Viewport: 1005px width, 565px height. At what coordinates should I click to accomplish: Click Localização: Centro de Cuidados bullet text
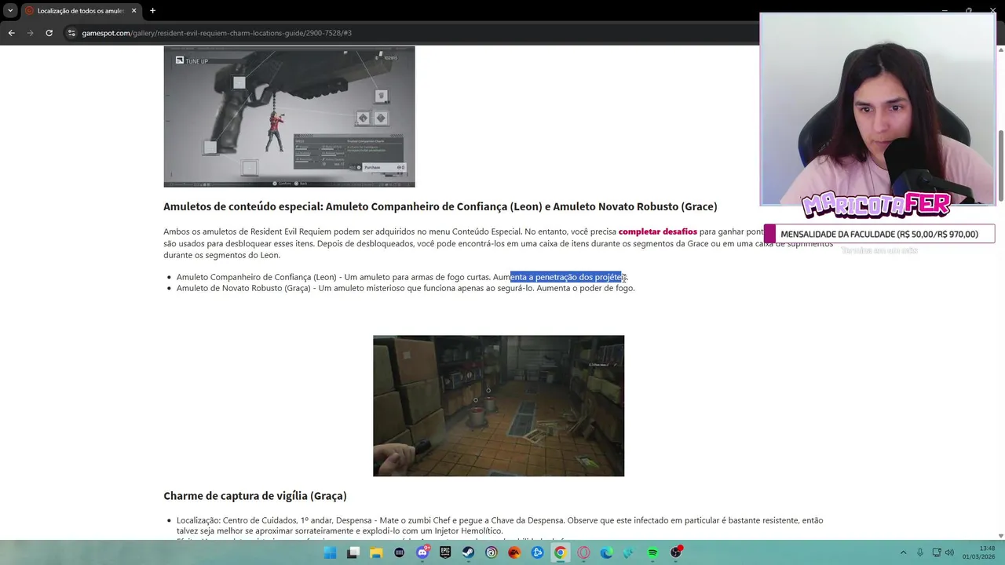tap(499, 525)
